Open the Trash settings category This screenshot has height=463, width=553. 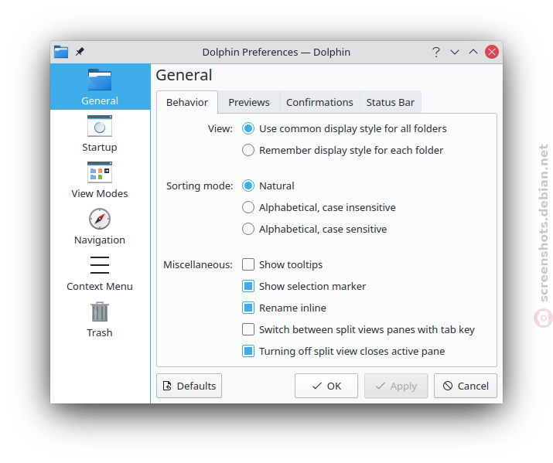pyautogui.click(x=100, y=319)
